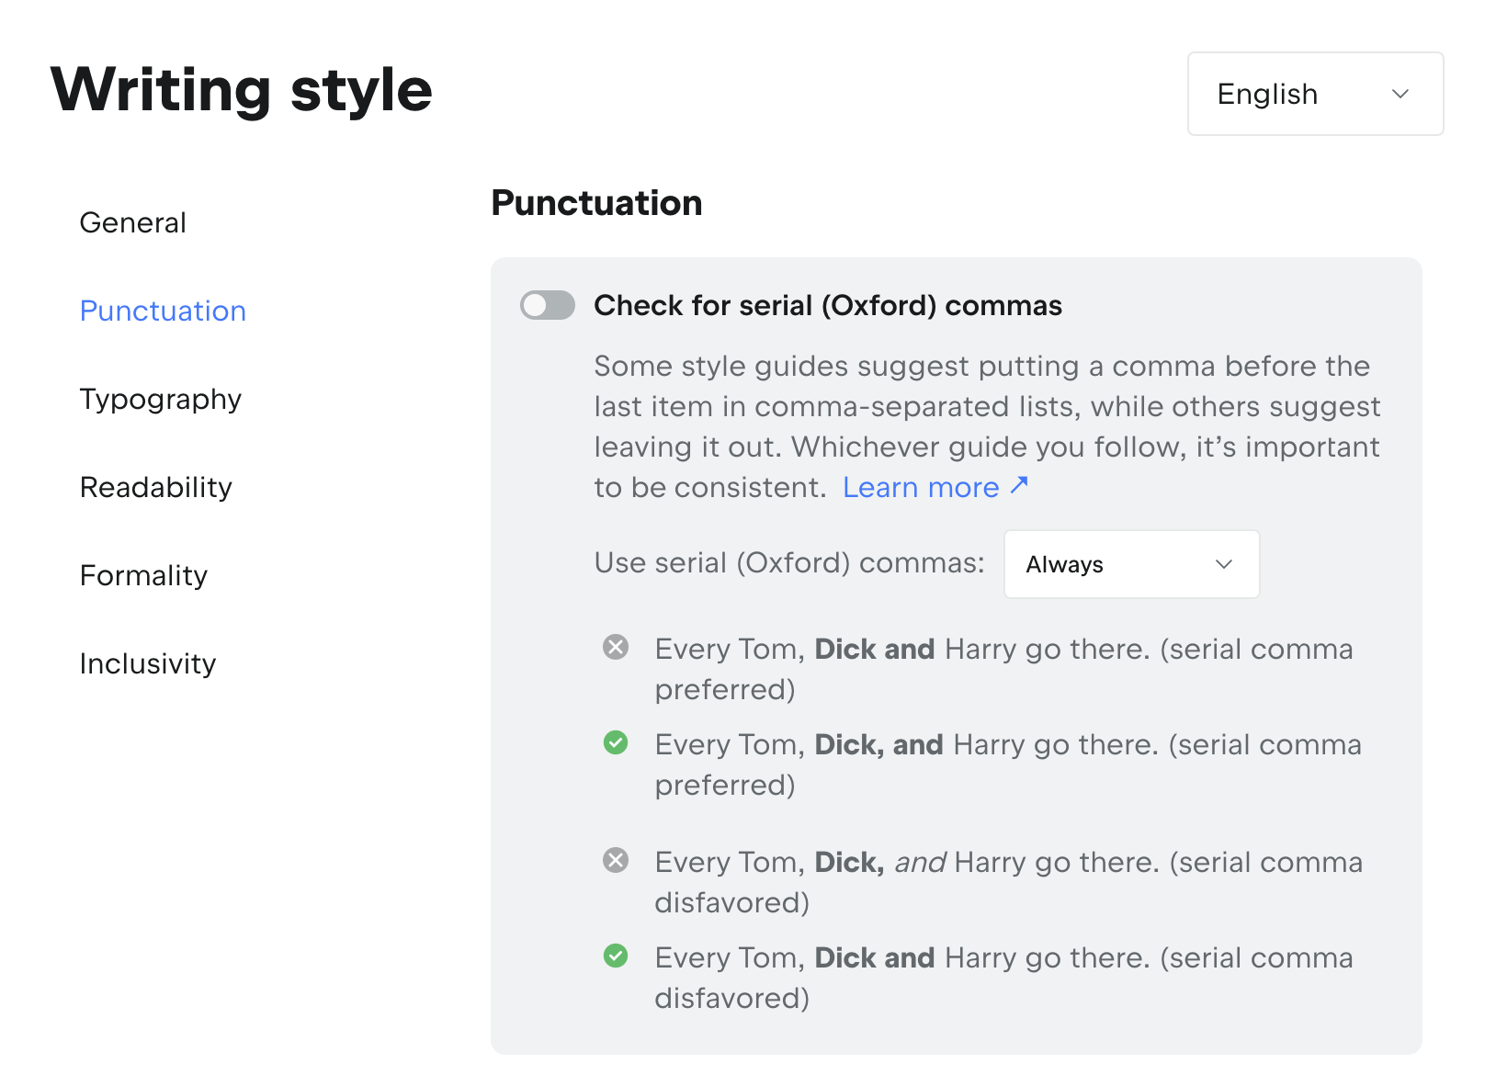The image size is (1496, 1075).
Task: Click first example 'Every Tom, Dick and Harry' preferred
Action: point(1003,669)
